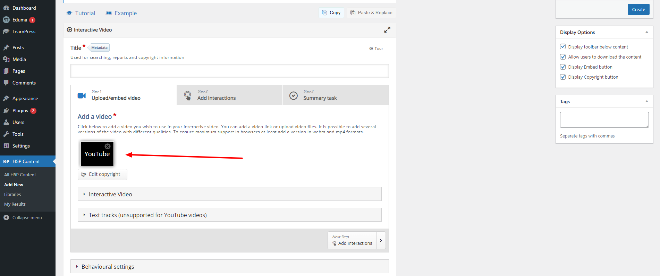Click the Eduma notification badge
The height and width of the screenshot is (276, 660).
32,20
